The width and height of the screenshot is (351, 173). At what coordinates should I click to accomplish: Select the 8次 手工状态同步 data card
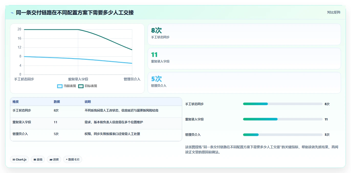coord(244,34)
